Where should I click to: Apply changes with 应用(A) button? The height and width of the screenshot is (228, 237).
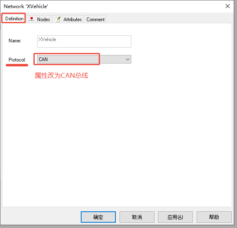[175, 217]
